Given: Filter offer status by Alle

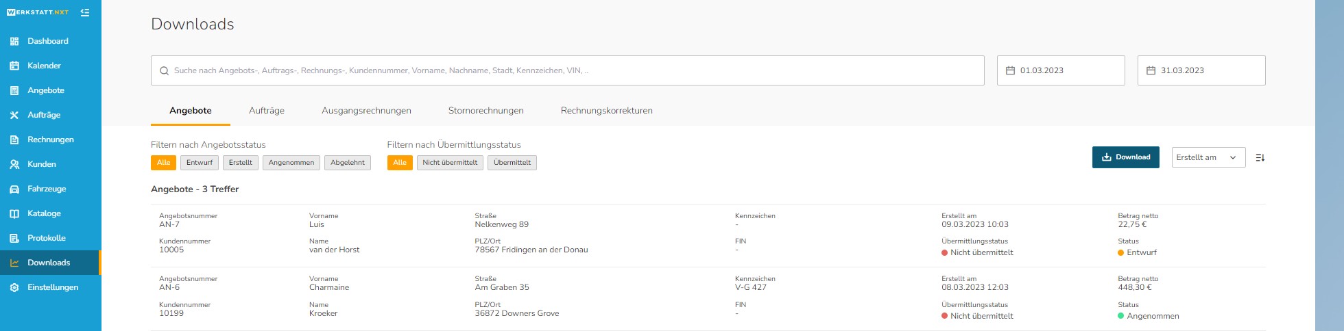Looking at the screenshot, I should (x=163, y=163).
